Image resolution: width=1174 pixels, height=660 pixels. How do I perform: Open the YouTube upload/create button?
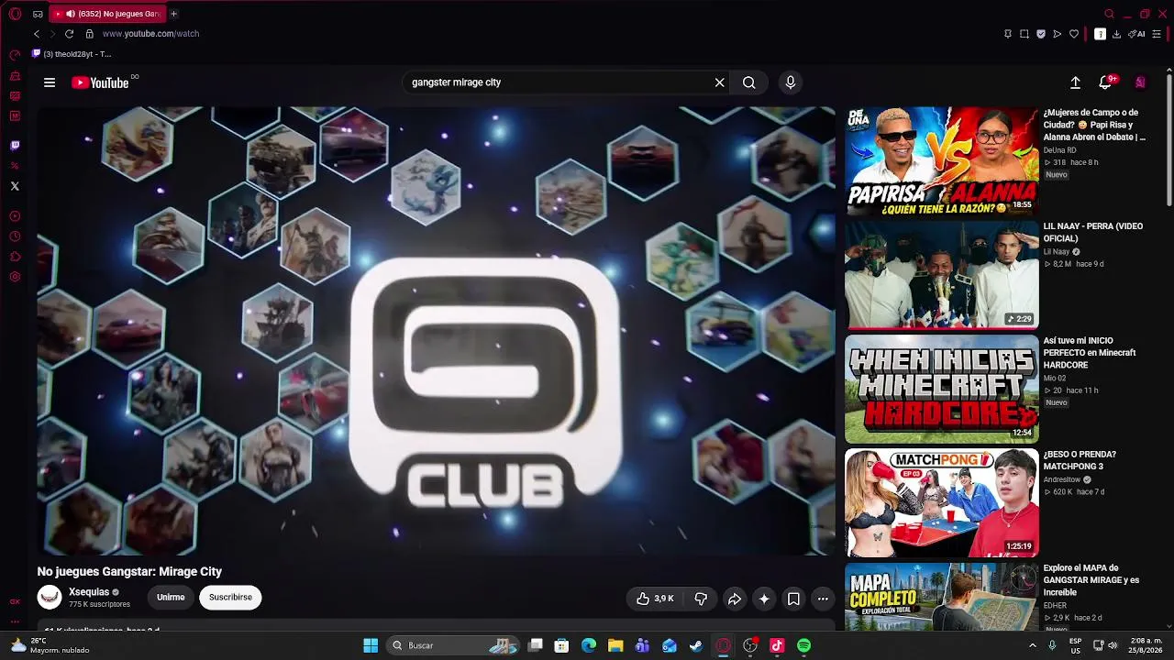coord(1076,82)
